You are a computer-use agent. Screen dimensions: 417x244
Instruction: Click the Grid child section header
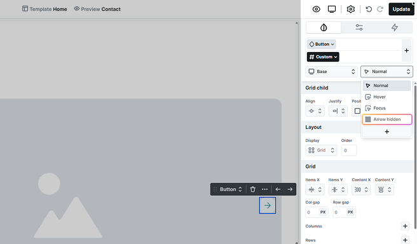317,88
